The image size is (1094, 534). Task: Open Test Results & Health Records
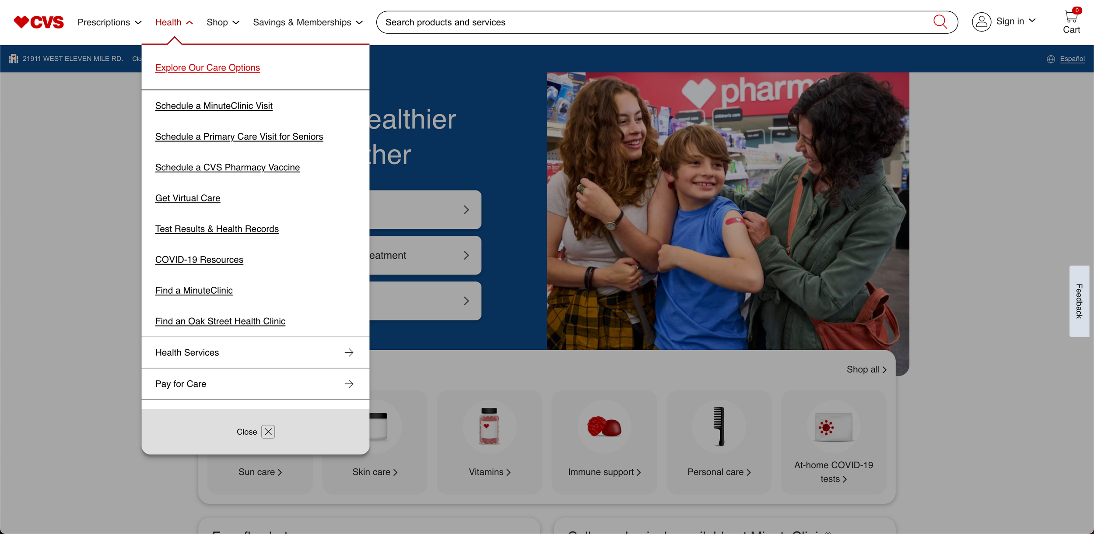pos(217,229)
